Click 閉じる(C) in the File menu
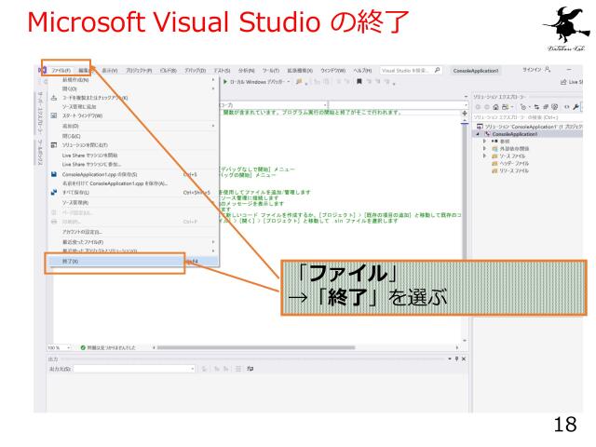This screenshot has height=447, width=596. [x=132, y=136]
